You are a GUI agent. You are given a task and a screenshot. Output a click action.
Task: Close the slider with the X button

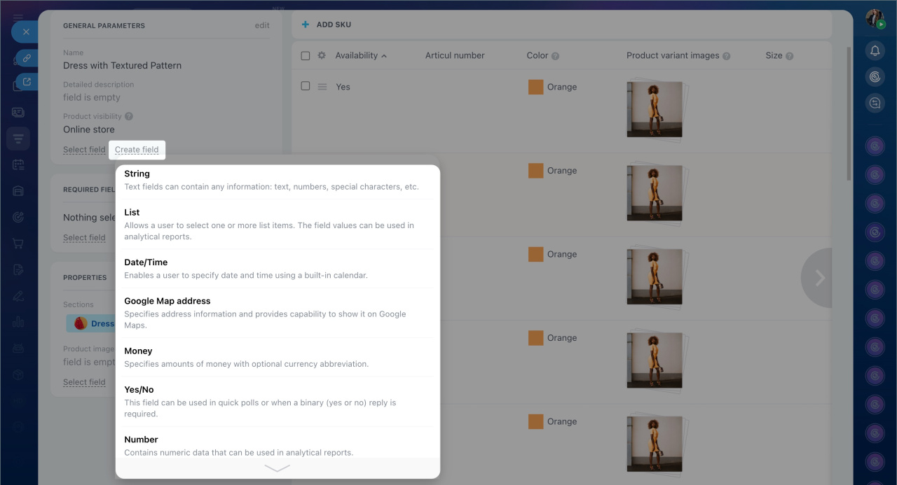point(26,31)
